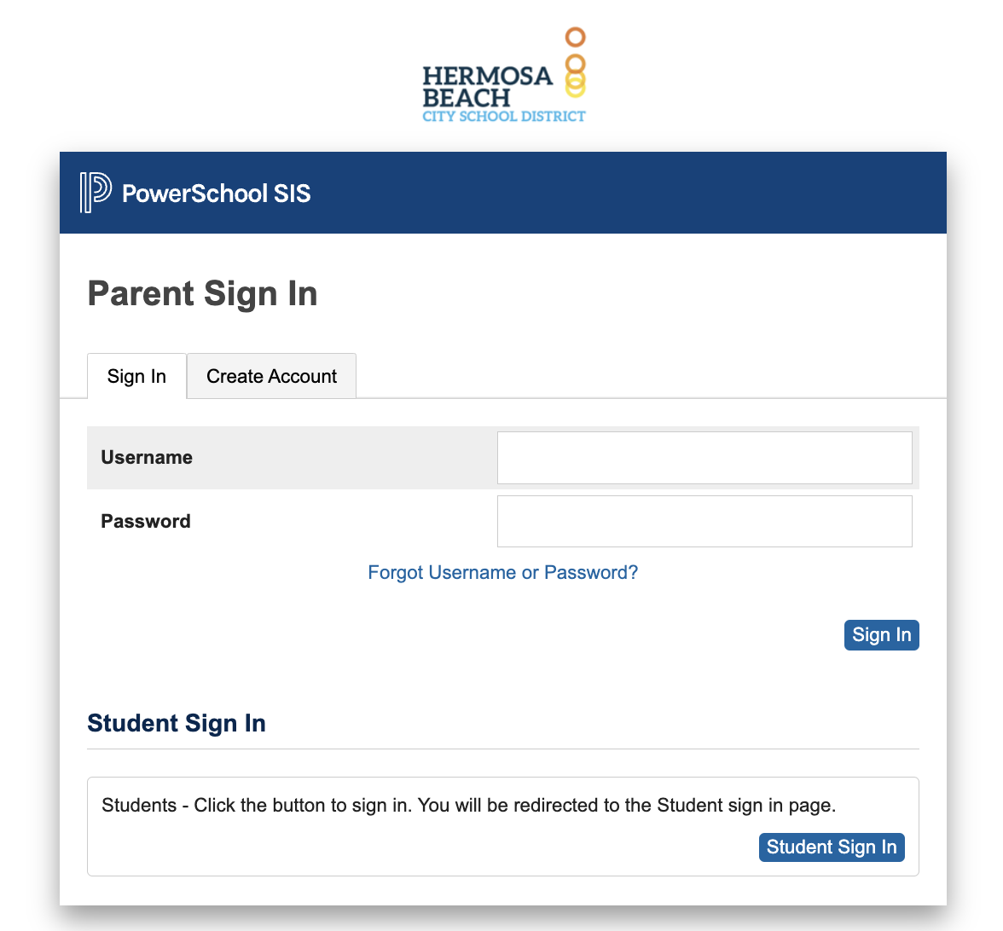
Task: Click the top orange ring in logo
Action: click(x=575, y=38)
